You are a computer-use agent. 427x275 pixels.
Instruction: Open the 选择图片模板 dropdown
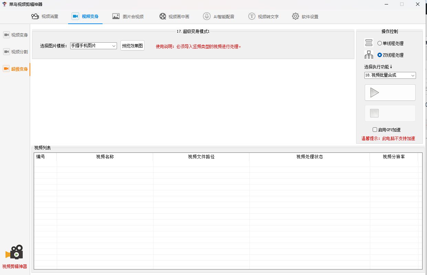point(93,46)
